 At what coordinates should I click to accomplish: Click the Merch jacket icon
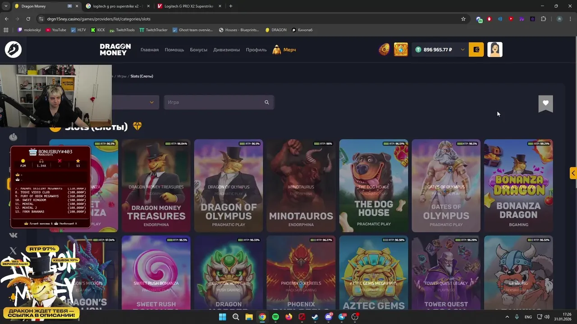tap(277, 49)
